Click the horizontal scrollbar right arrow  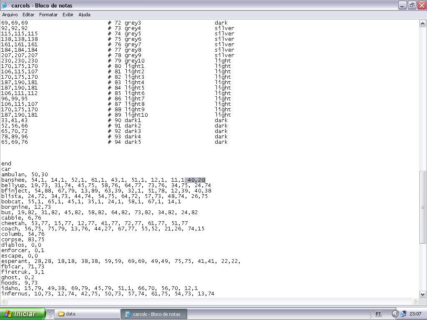[415, 301]
